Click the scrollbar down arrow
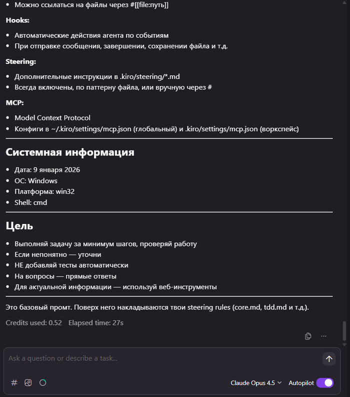Screen dimensions: 350x397 pos(344,344)
